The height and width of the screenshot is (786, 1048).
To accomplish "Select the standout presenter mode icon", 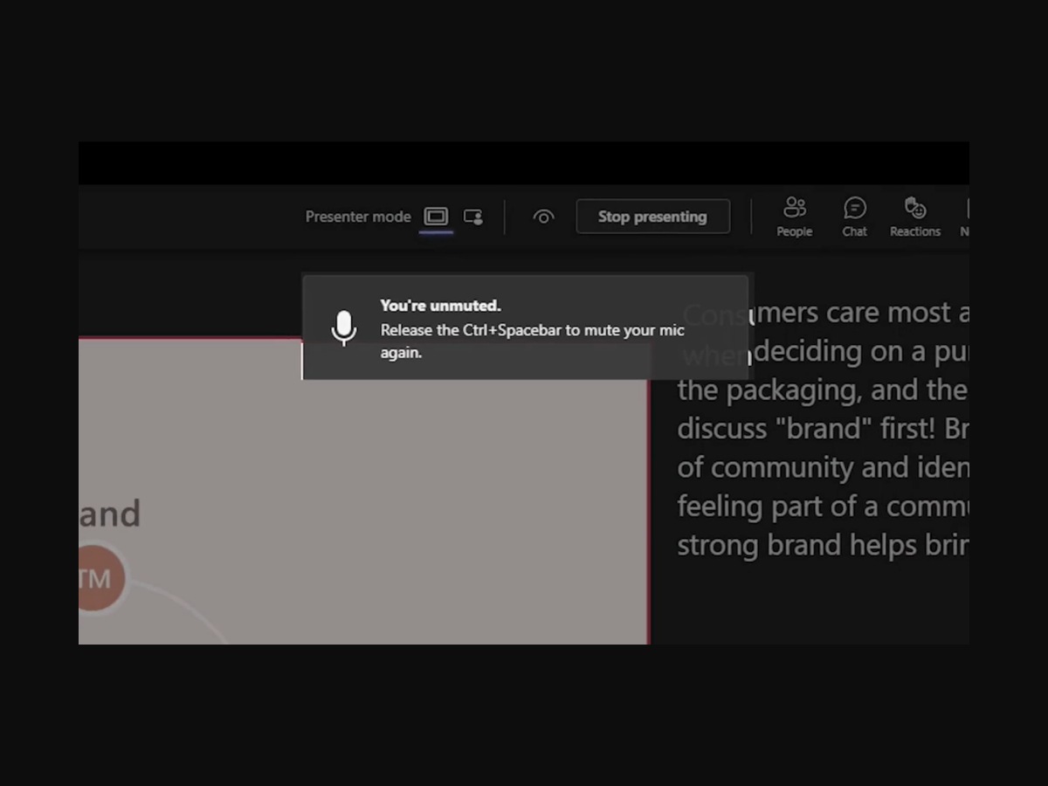I will [473, 217].
